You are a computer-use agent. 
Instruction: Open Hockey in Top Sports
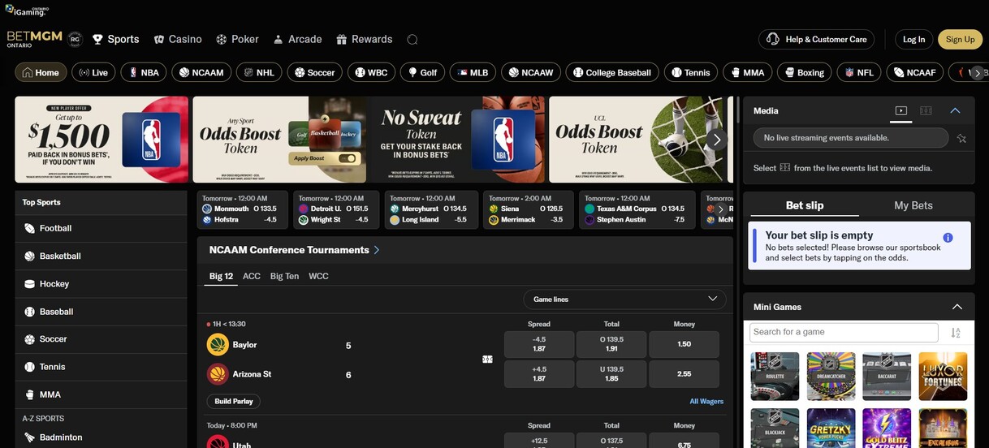click(101, 284)
